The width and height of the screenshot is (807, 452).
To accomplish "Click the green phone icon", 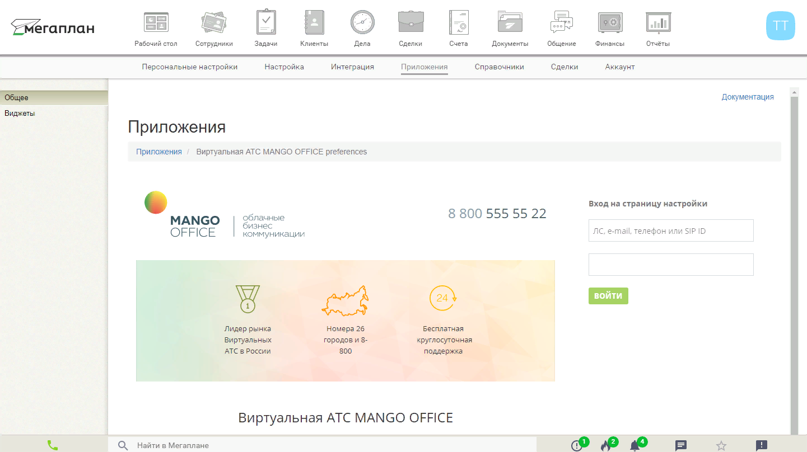I will 53,445.
